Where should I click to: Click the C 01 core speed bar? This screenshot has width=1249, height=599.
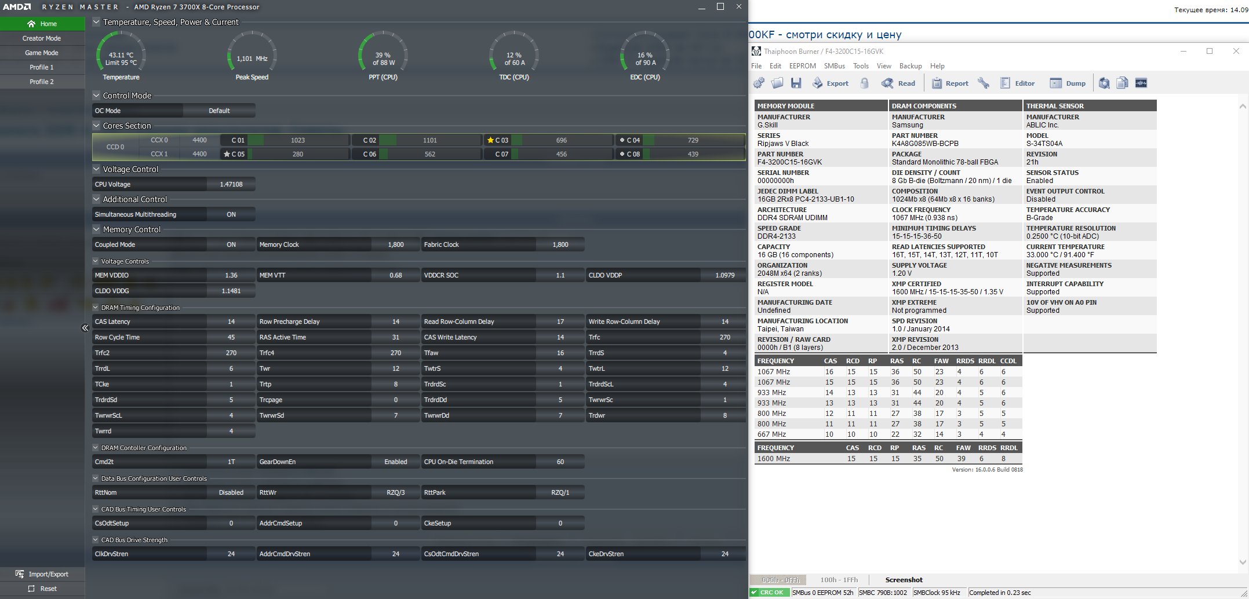298,140
